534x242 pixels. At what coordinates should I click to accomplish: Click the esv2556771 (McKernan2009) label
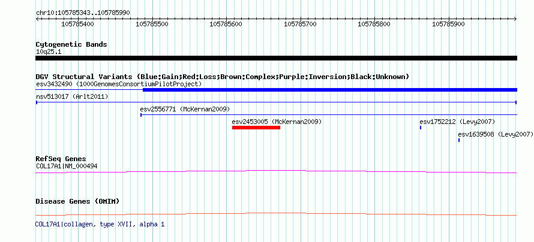pyautogui.click(x=185, y=109)
